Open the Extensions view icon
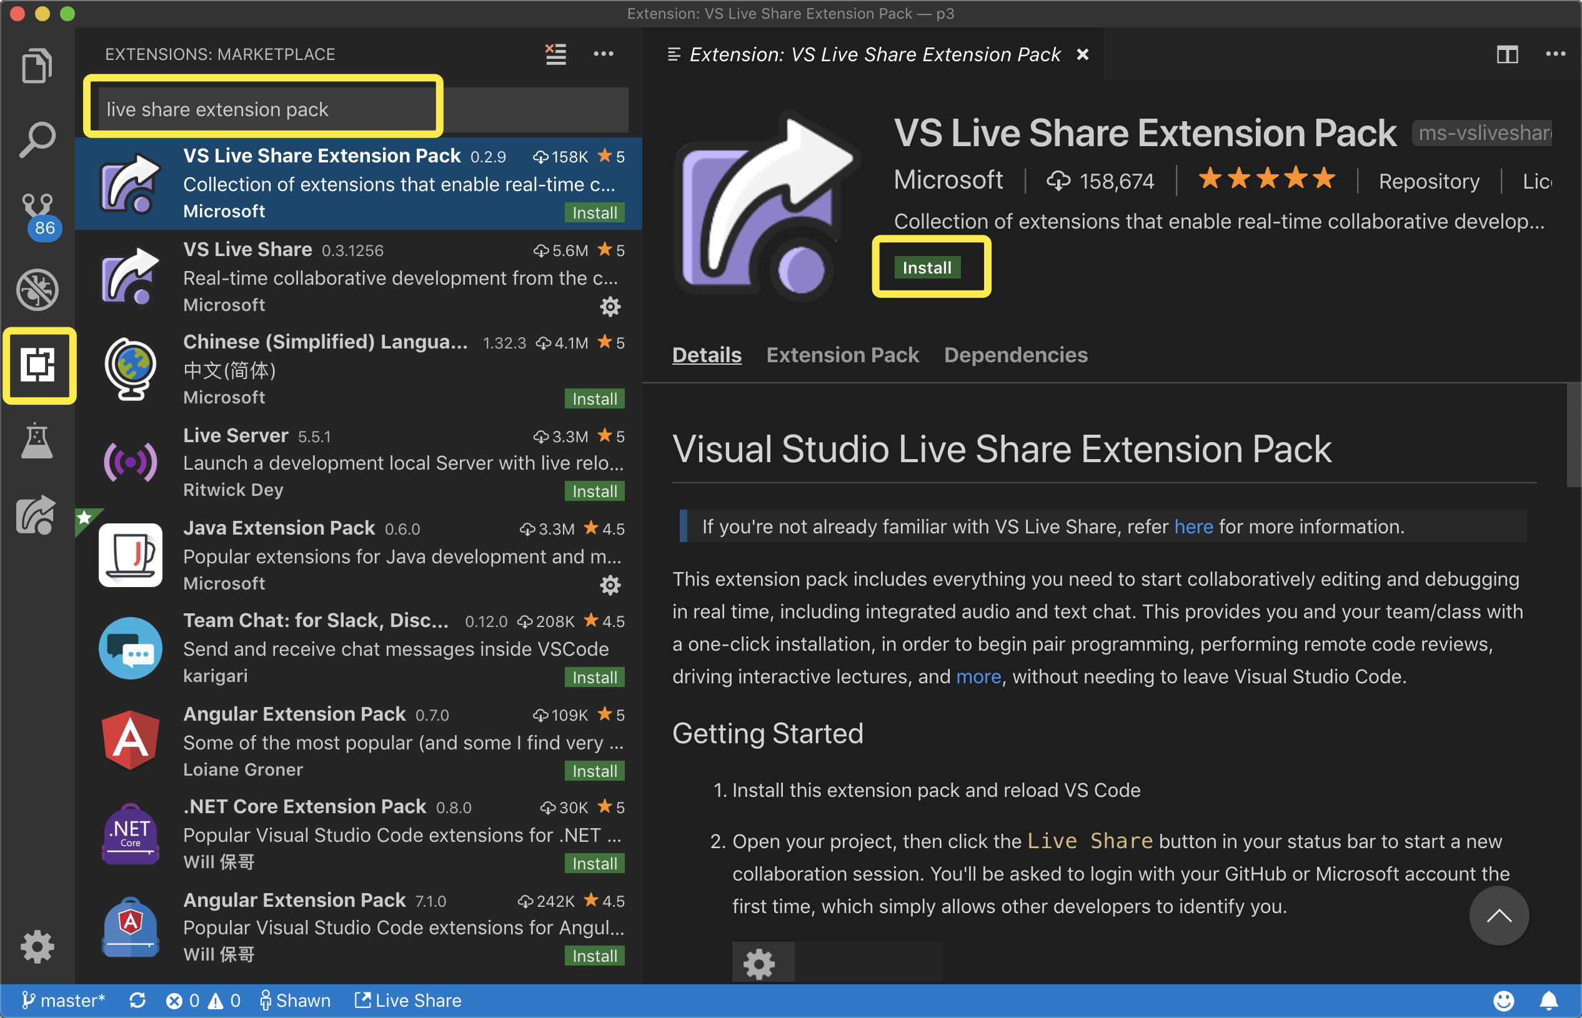 (x=37, y=365)
